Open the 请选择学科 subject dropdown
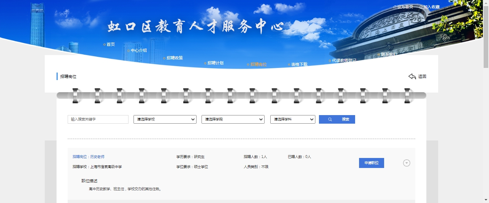This screenshot has height=203, width=489. 292,119
